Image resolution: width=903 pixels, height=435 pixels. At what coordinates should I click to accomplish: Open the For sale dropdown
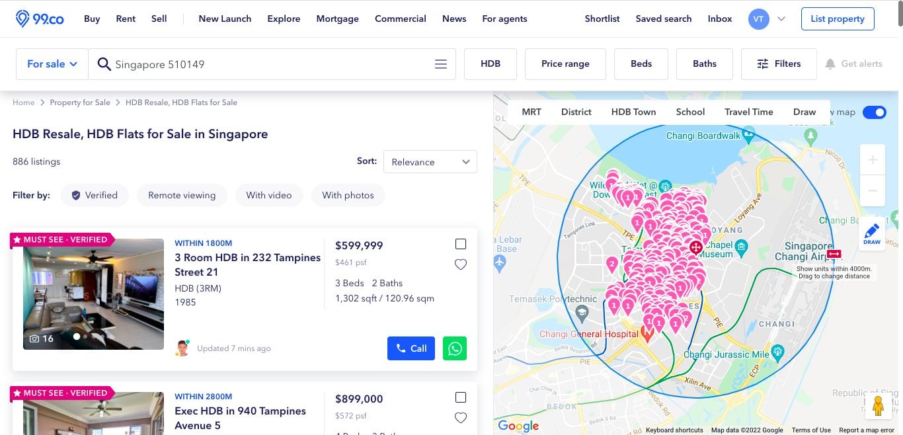pyautogui.click(x=52, y=64)
